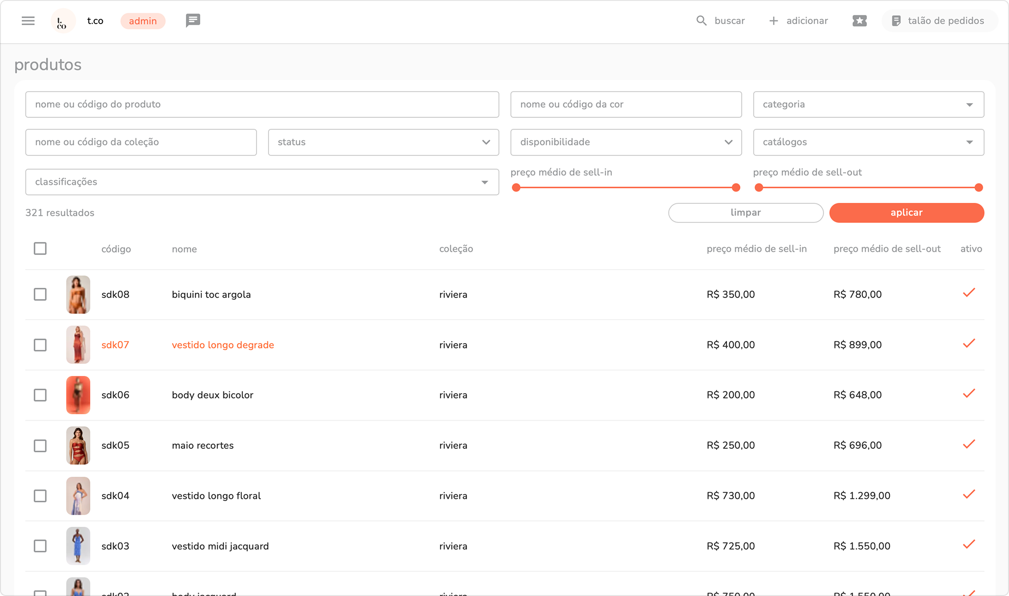
Task: Open the talão de pedidos menu
Action: (x=938, y=21)
